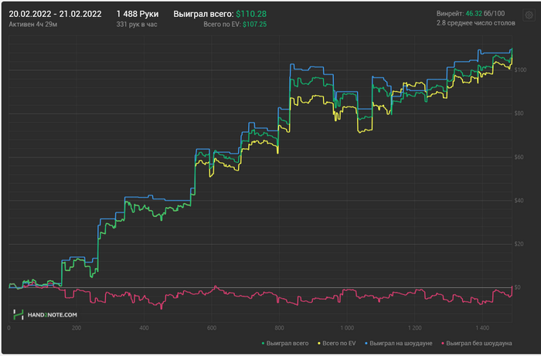Image resolution: width=541 pixels, height=356 pixels.
Task: Toggle the green 'Выиграл всего' legend series
Action: point(285,343)
